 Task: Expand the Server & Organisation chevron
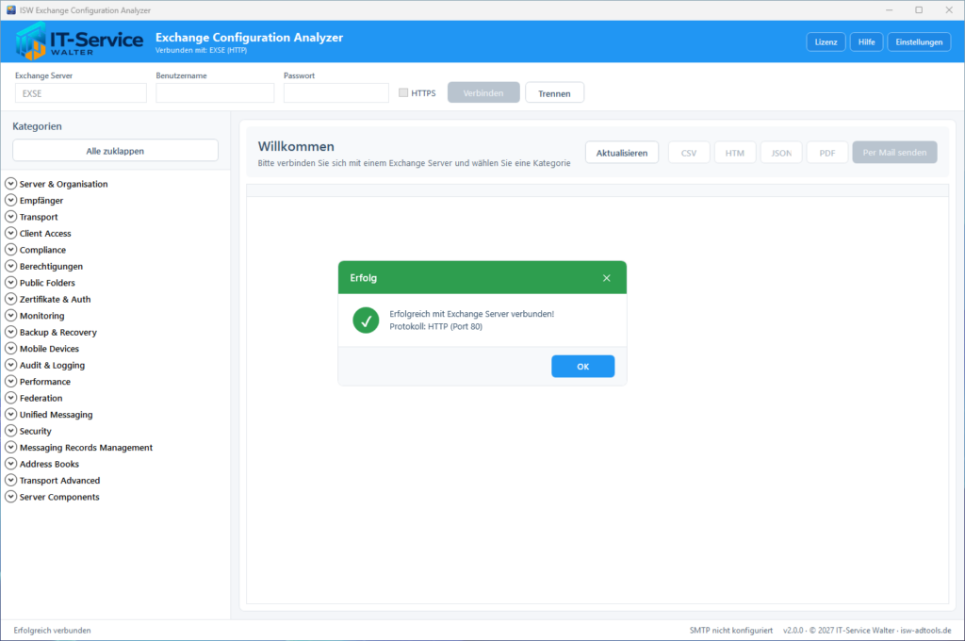click(10, 184)
